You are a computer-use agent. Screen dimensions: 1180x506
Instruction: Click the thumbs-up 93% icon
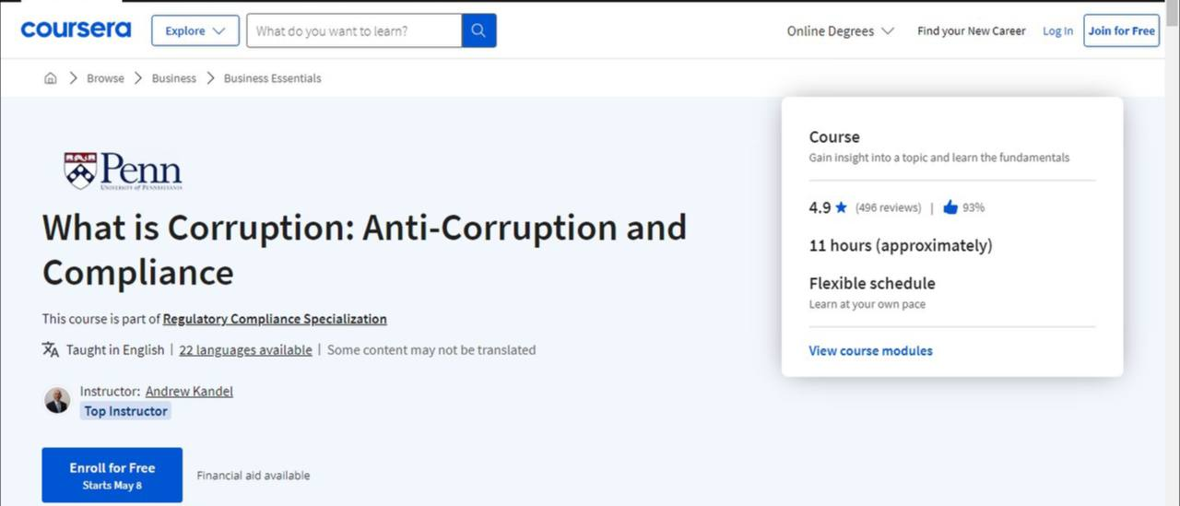(x=950, y=207)
